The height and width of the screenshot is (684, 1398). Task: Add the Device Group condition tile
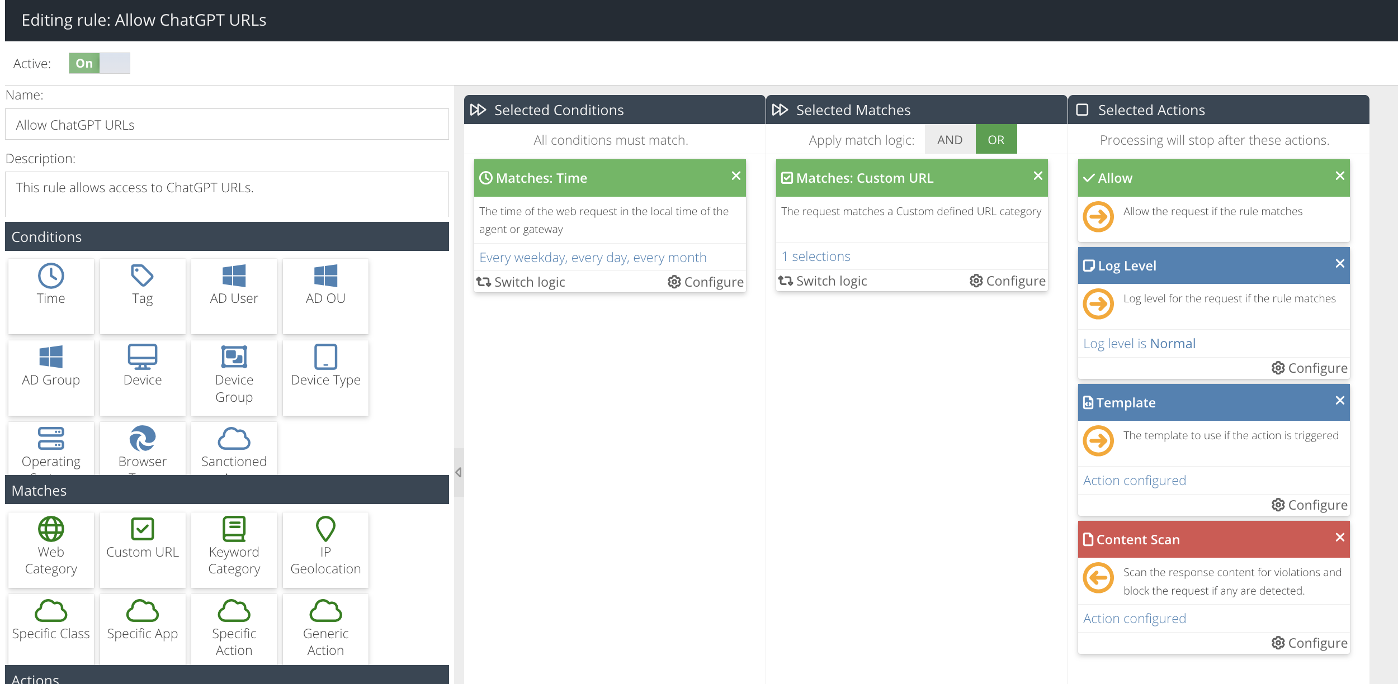[x=234, y=378]
